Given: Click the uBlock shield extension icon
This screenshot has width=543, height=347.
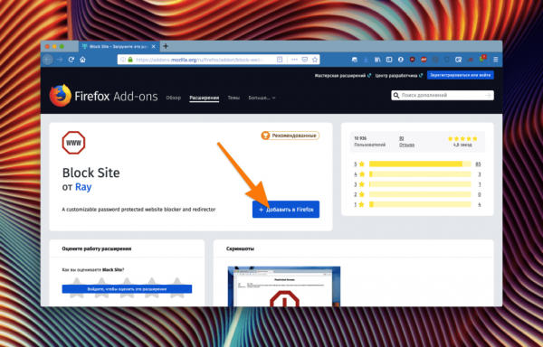Looking at the screenshot, I should coord(412,60).
